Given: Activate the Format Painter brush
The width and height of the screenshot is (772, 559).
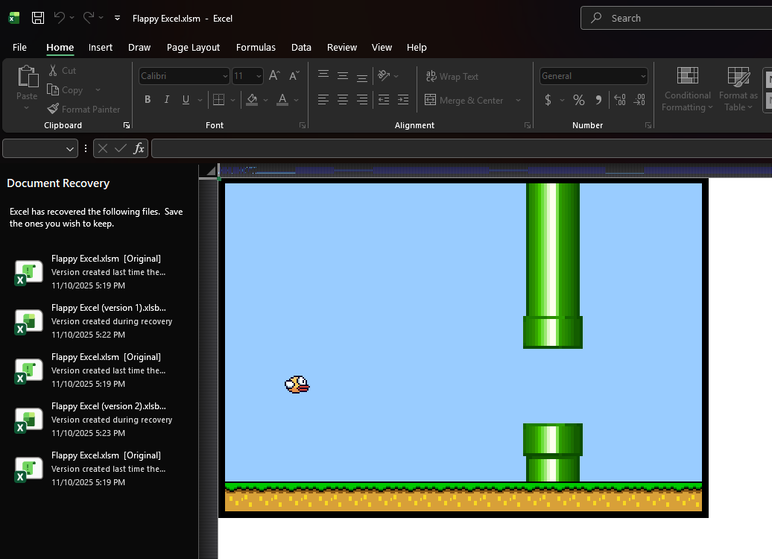Looking at the screenshot, I should click(83, 110).
